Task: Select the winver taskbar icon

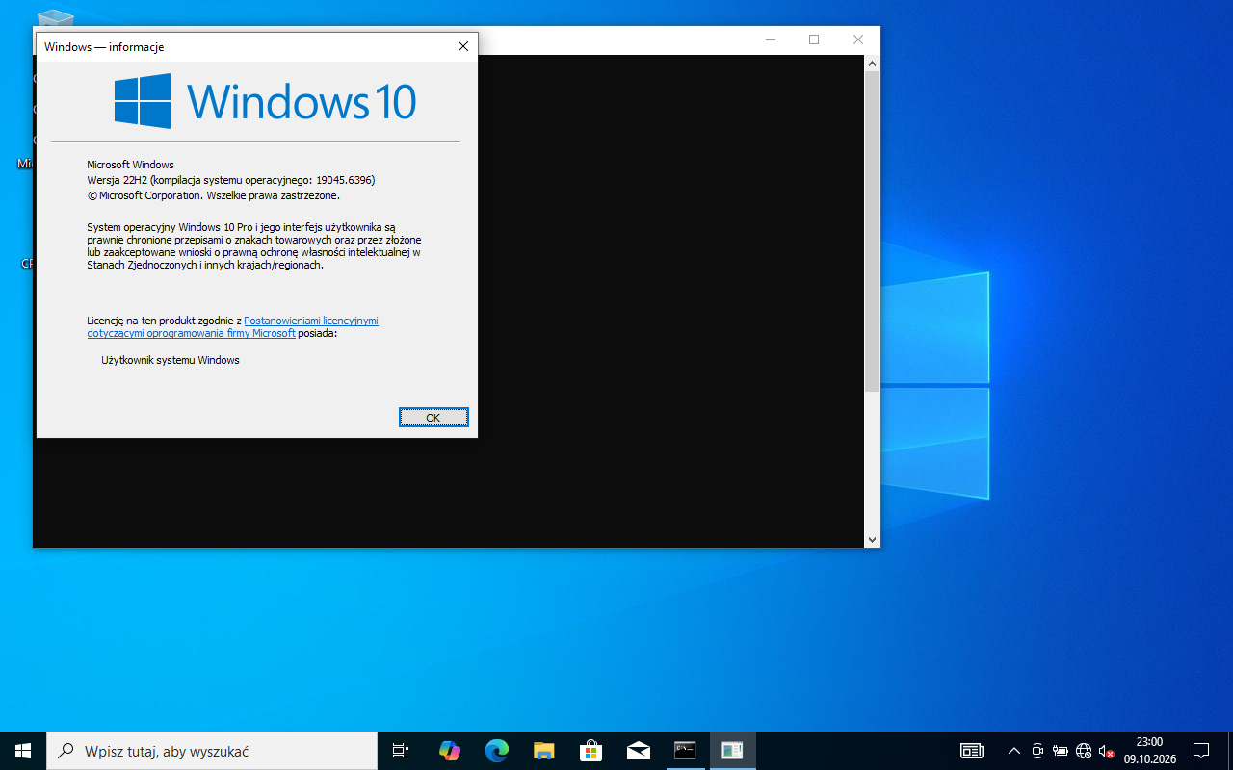Action: click(x=732, y=751)
